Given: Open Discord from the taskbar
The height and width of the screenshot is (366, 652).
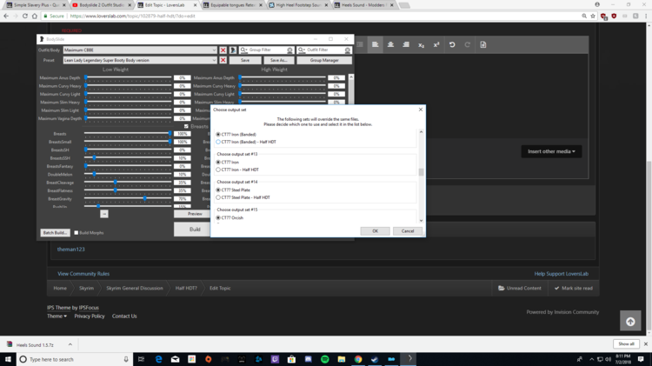Looking at the screenshot, I should [x=308, y=359].
